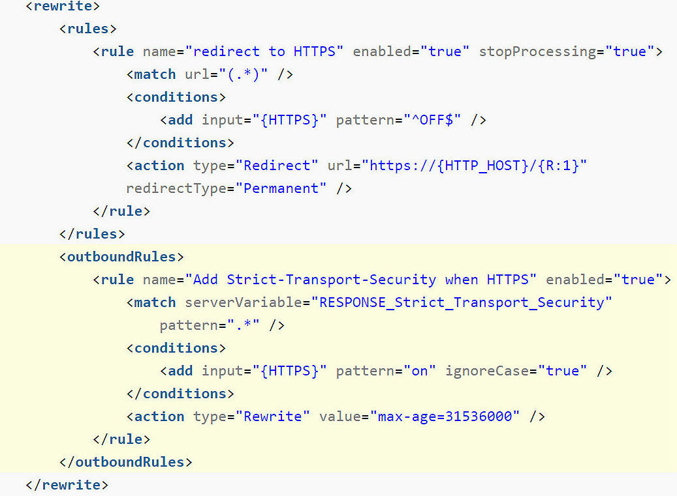This screenshot has height=496, width=677.
Task: Click the <conditions> tag inside outboundRules
Action: [x=176, y=348]
